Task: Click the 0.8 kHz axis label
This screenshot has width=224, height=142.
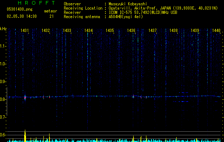Action: (x=3, y=99)
